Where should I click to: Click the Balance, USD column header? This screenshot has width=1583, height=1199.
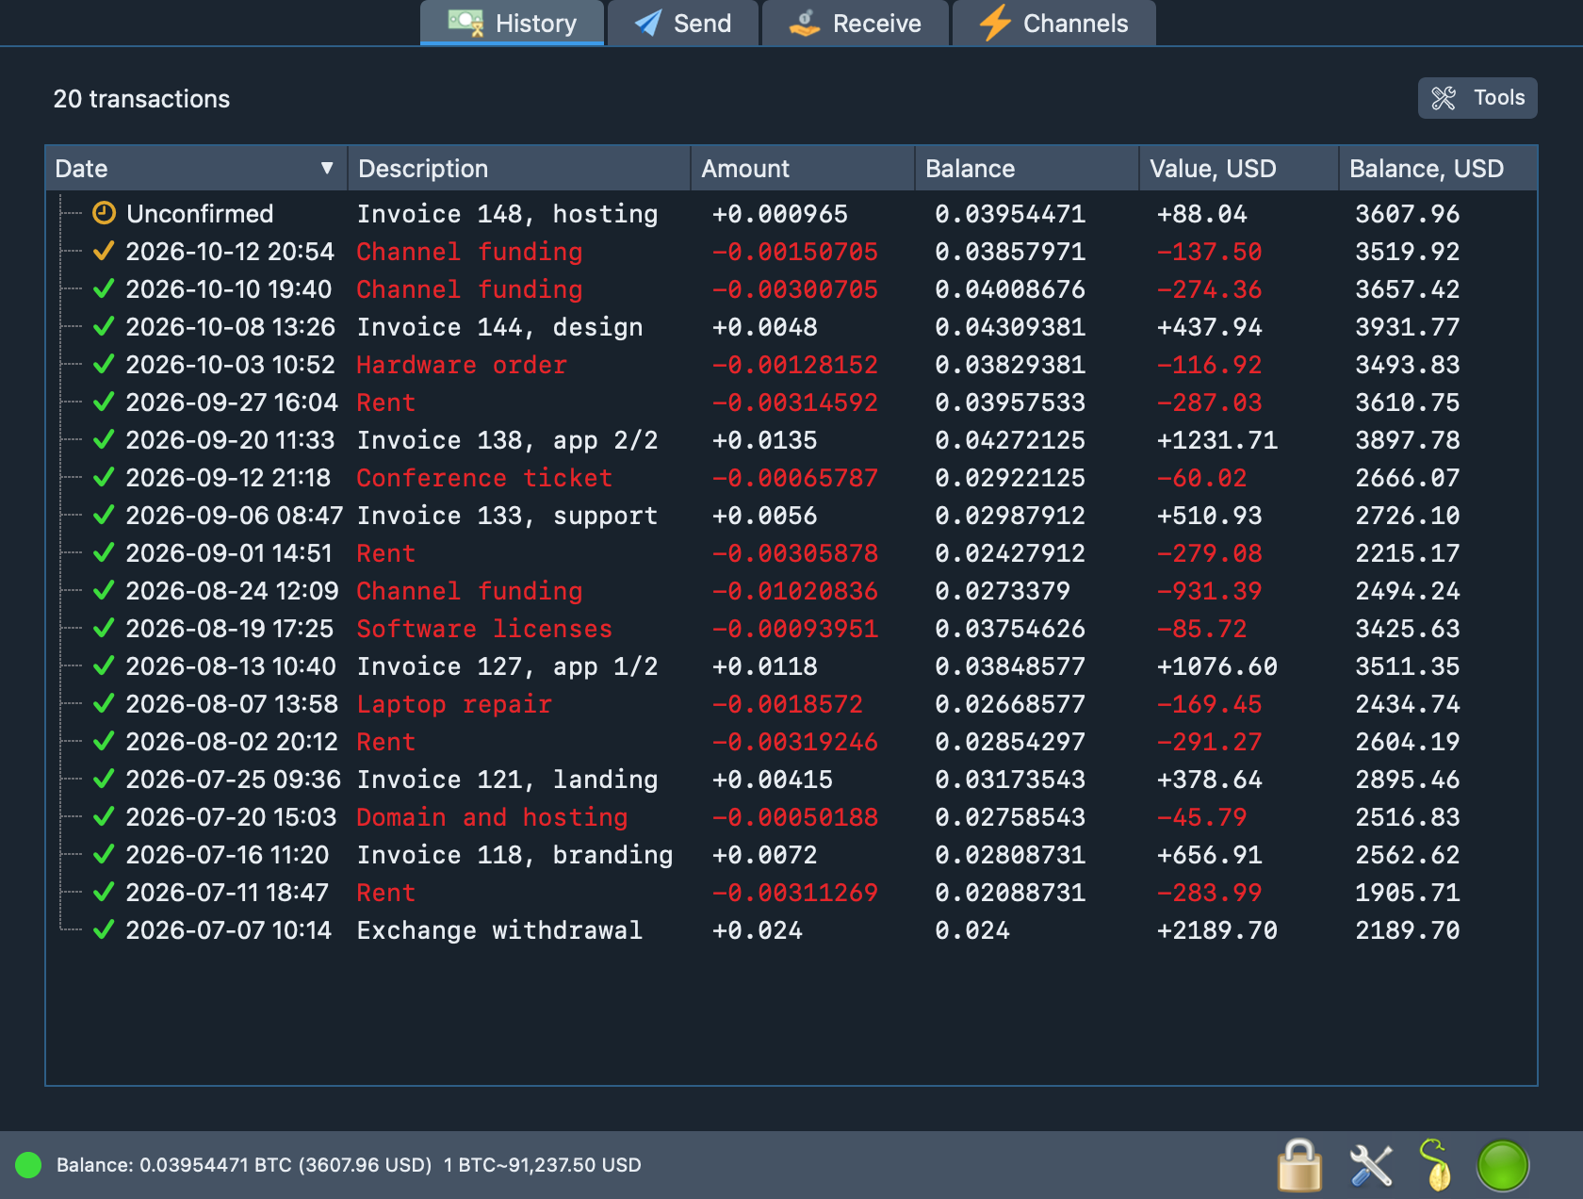[1438, 169]
